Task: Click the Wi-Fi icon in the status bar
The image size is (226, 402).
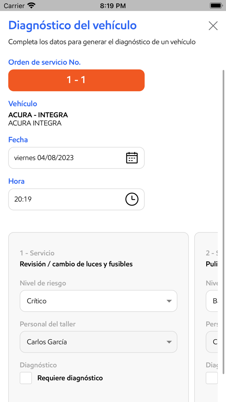Action: click(x=31, y=5)
